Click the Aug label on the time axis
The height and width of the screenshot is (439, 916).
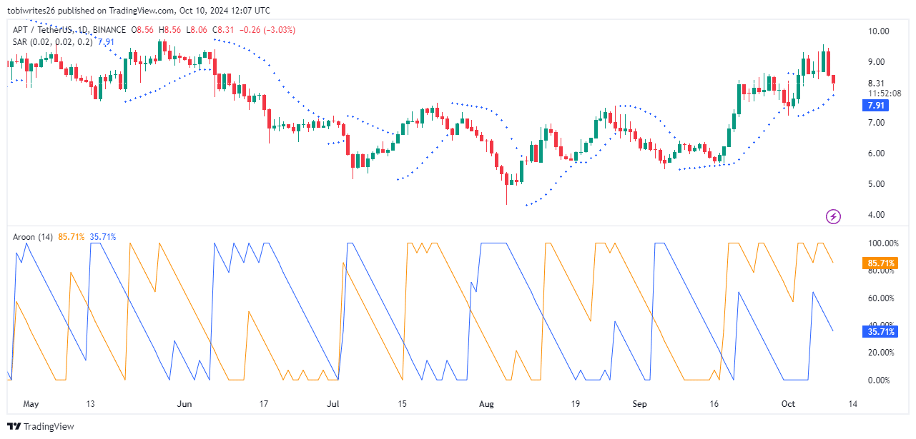point(486,404)
